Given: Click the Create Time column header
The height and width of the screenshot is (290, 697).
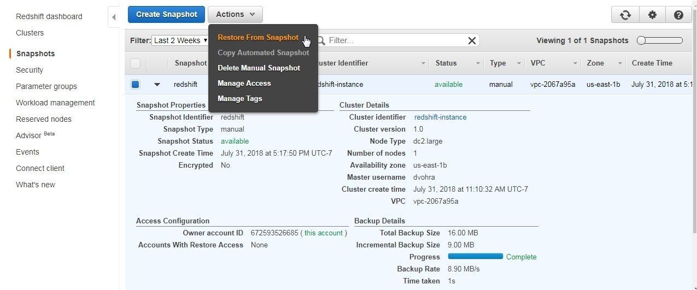Looking at the screenshot, I should 652,63.
